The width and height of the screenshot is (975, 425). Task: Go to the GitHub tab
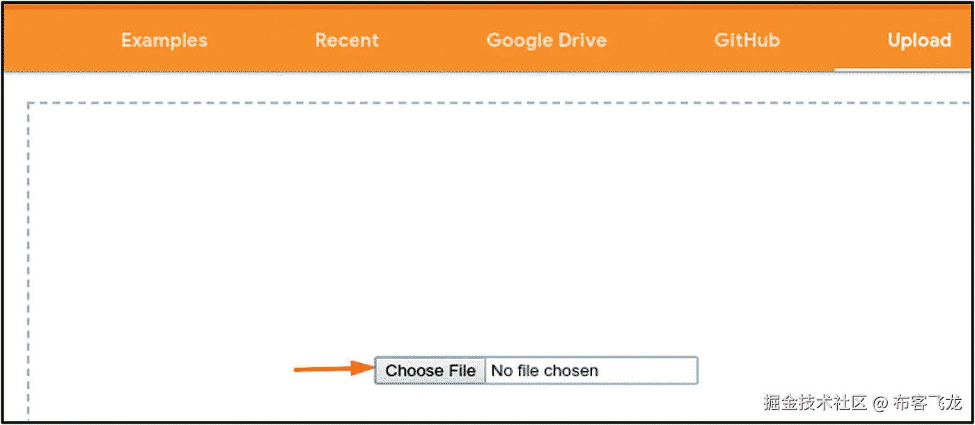pos(747,40)
